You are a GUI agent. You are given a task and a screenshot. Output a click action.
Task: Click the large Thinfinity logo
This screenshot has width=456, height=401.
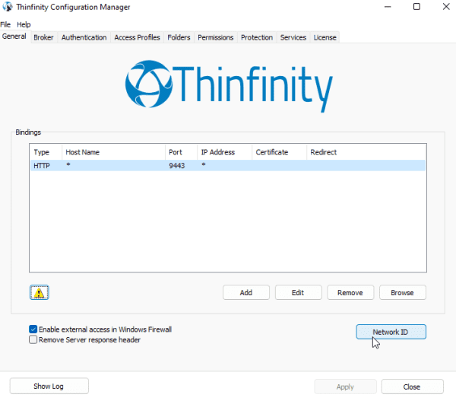click(x=229, y=86)
